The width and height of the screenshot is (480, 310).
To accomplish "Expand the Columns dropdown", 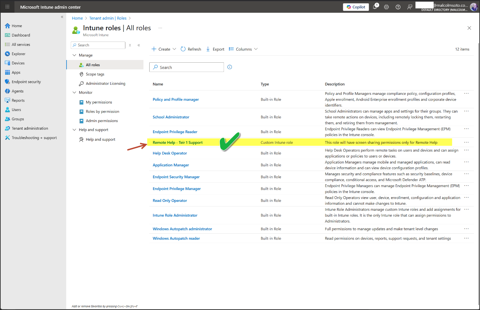I will (243, 49).
